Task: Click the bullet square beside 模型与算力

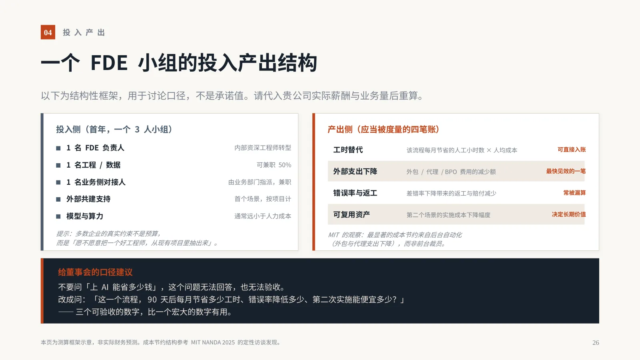Action: 58,217
